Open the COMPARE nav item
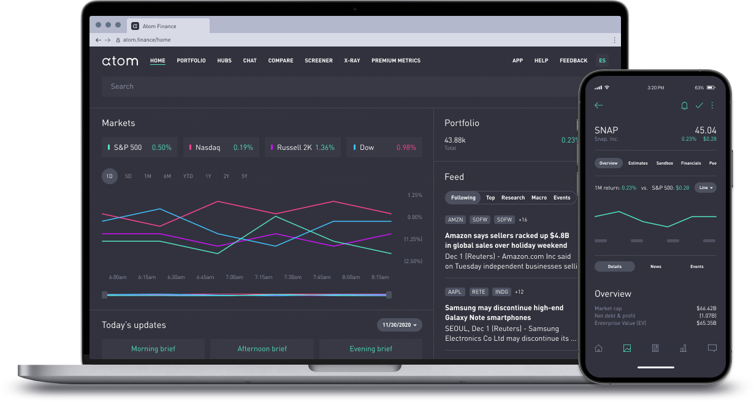Image resolution: width=754 pixels, height=402 pixels. (281, 61)
